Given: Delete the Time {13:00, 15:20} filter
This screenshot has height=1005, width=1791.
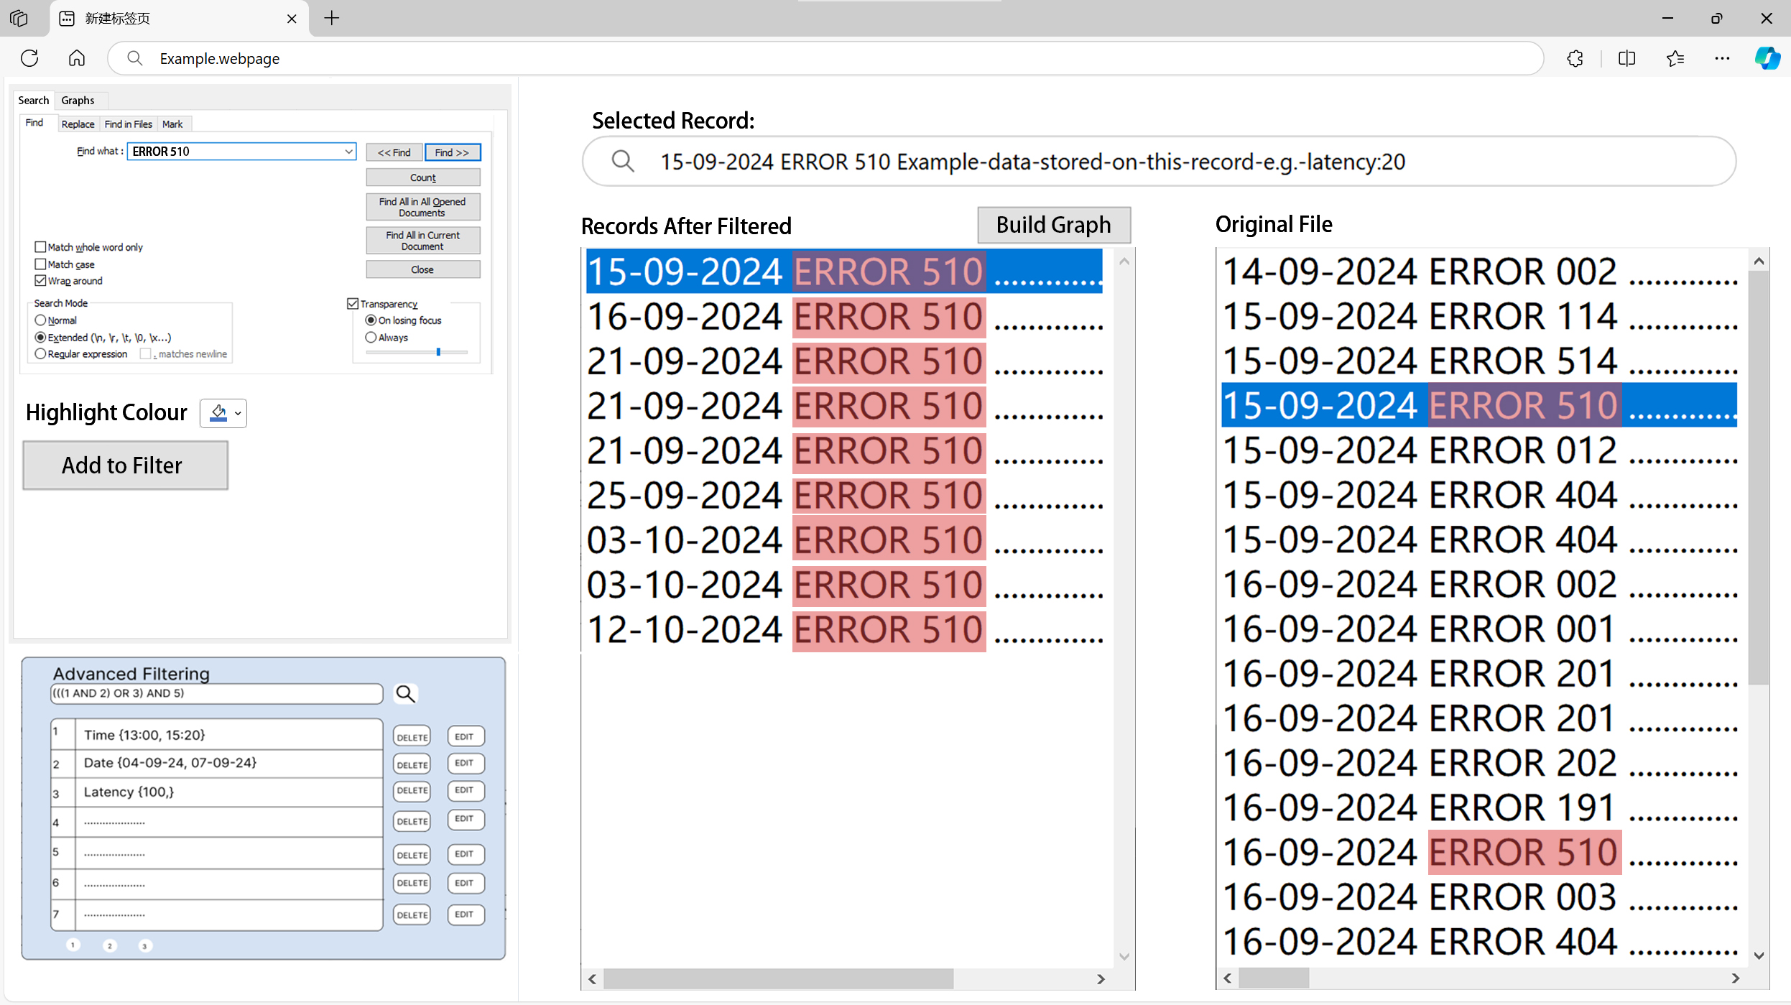Looking at the screenshot, I should tap(412, 737).
